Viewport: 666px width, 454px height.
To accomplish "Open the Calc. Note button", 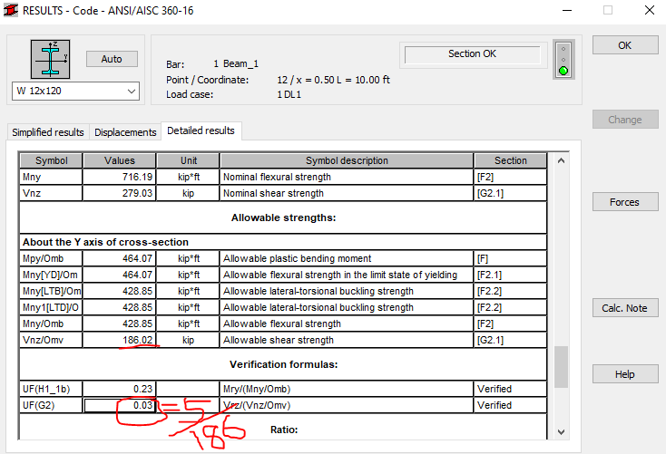I will click(x=625, y=308).
